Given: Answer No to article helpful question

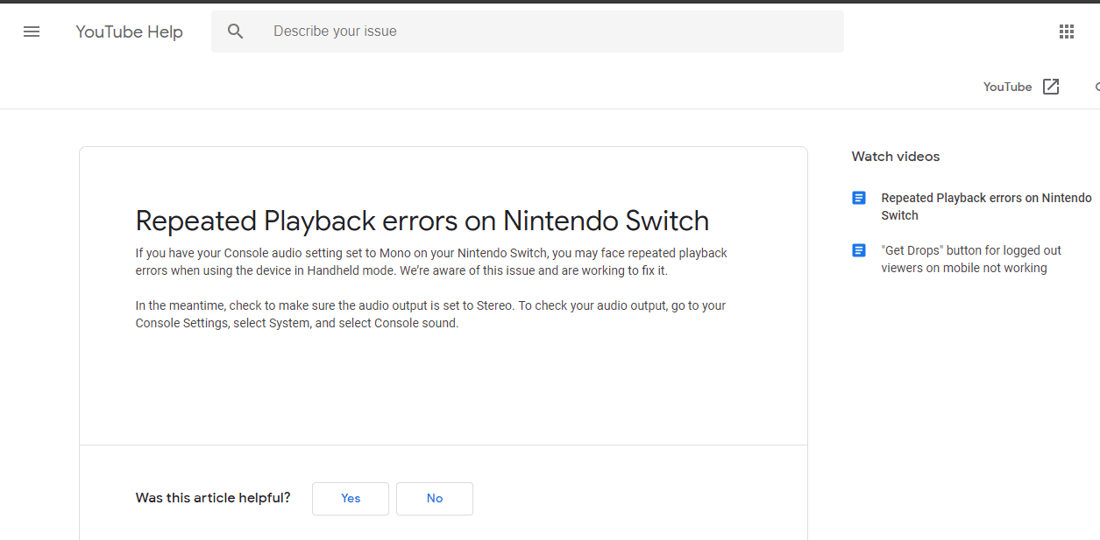Looking at the screenshot, I should tap(435, 499).
